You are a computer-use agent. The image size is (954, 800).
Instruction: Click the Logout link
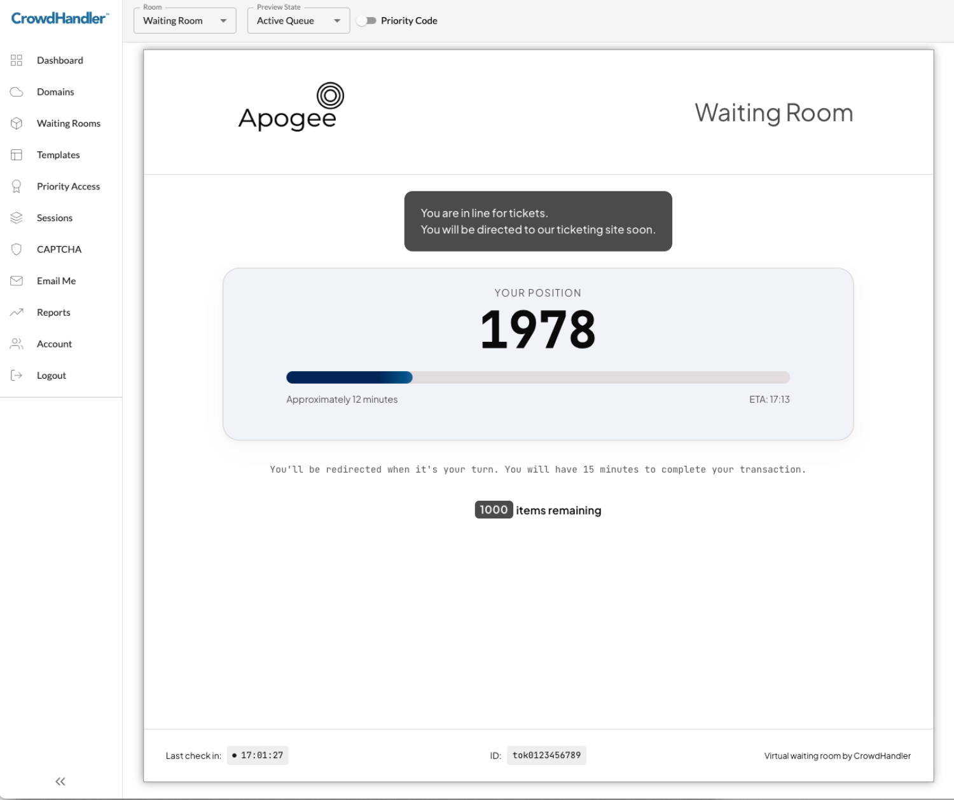(52, 376)
